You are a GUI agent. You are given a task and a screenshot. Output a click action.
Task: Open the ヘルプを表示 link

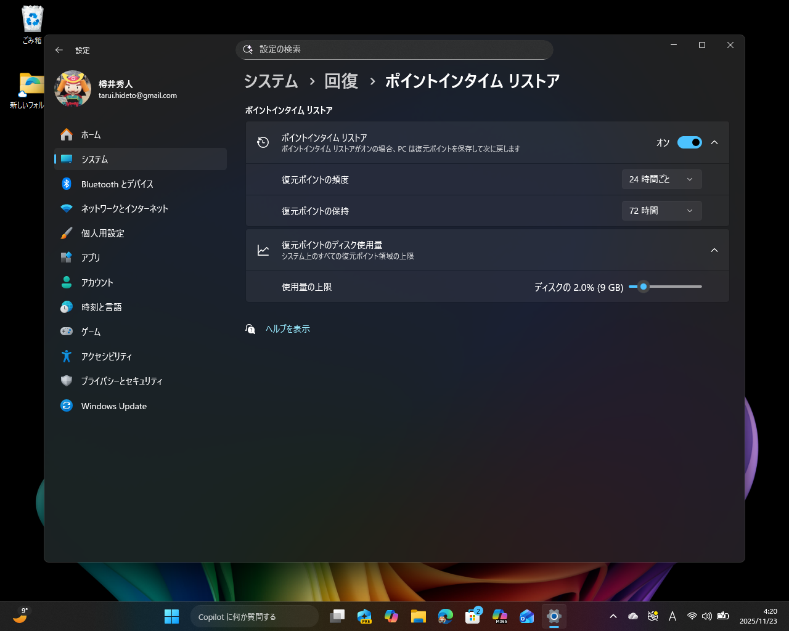coord(287,329)
